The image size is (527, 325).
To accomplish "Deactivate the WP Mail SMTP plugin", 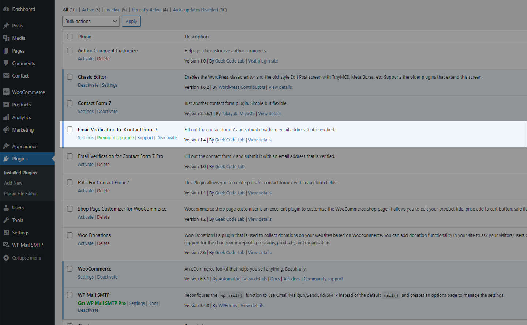I will pyautogui.click(x=88, y=310).
